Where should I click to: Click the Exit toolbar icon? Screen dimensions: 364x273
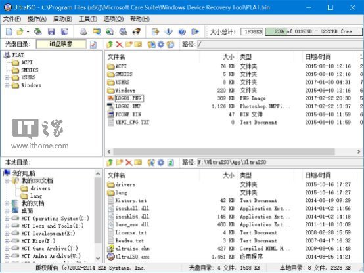click(195, 31)
